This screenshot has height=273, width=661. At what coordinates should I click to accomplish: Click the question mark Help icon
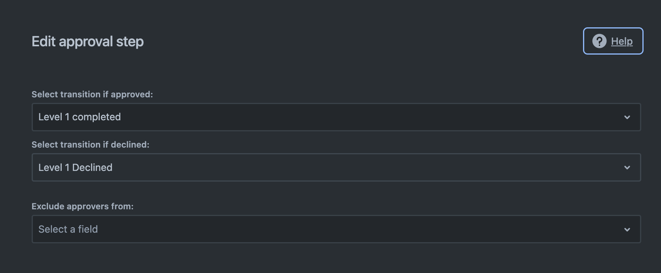click(599, 41)
